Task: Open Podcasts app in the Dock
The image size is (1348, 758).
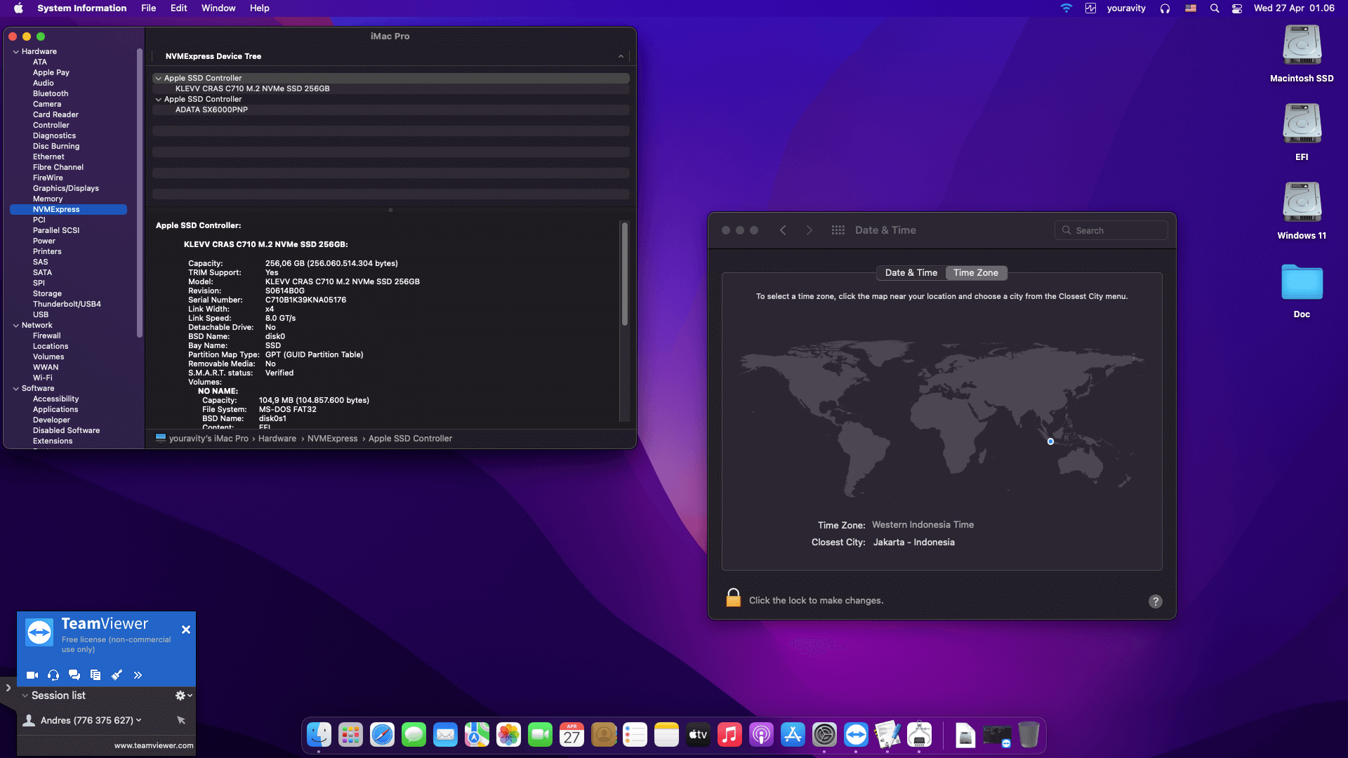Action: click(761, 735)
